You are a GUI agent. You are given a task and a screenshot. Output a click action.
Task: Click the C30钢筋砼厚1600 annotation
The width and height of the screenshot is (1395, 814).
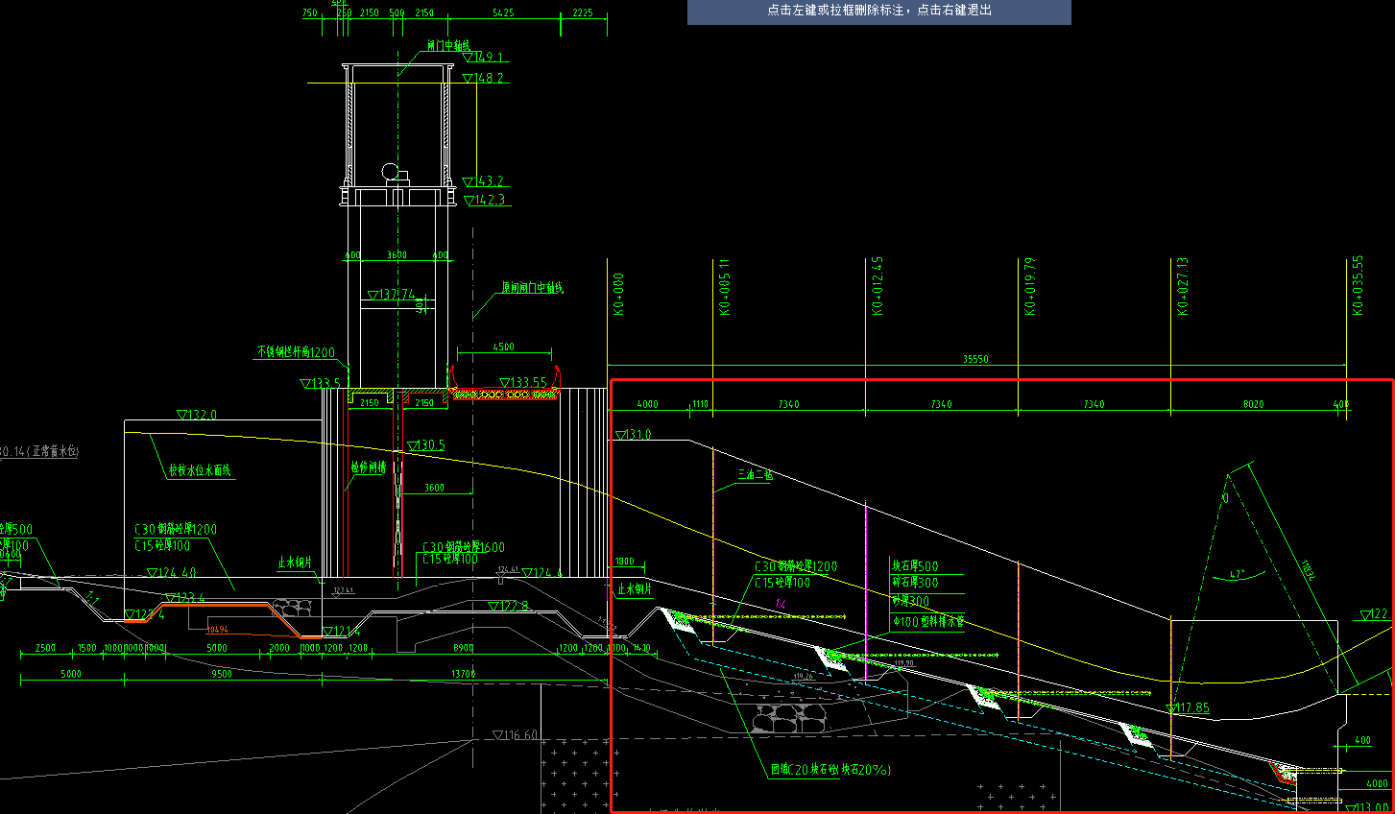[464, 547]
